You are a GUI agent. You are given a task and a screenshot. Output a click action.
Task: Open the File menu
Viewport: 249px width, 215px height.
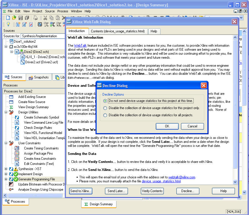click(10, 11)
